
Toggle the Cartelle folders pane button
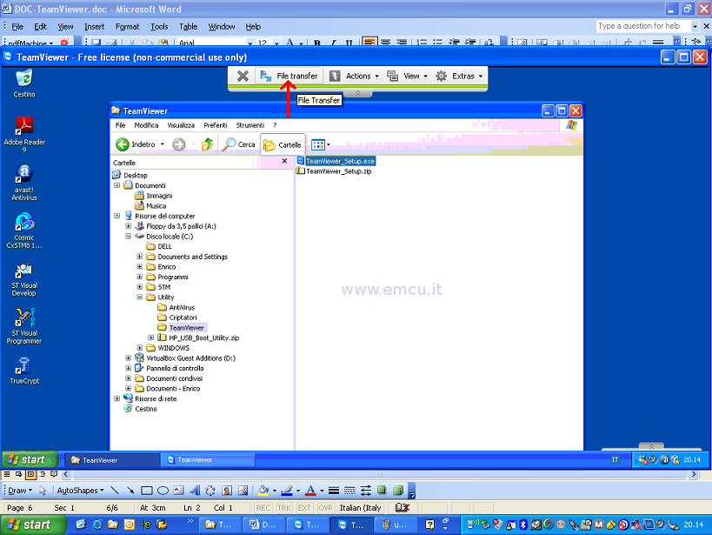283,144
